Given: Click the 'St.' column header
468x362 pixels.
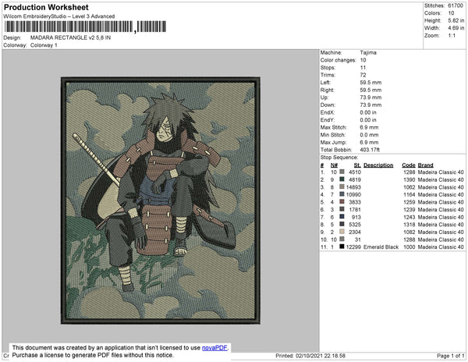Looking at the screenshot, I should [357, 165].
